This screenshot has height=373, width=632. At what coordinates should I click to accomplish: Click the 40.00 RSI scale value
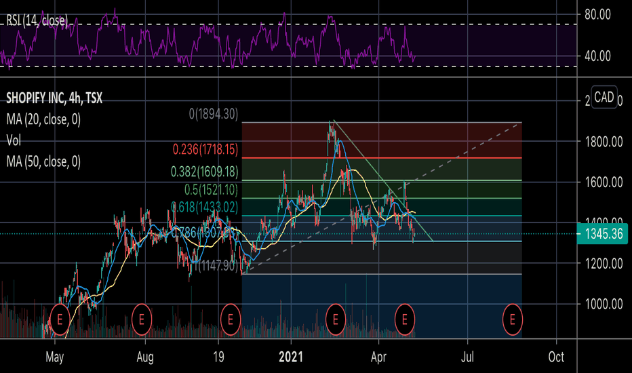tap(597, 56)
